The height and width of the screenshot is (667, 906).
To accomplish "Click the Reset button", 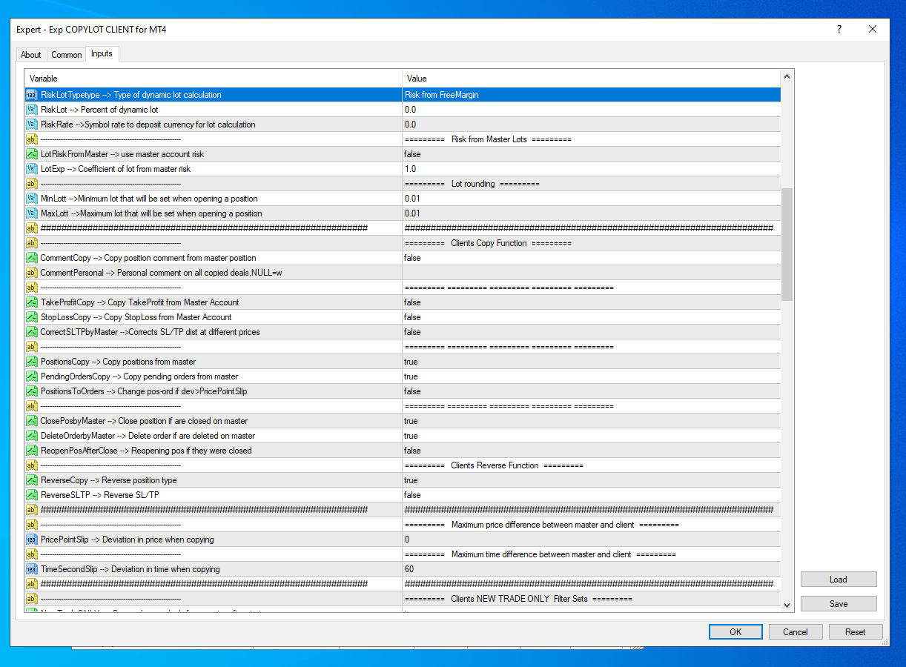I will (856, 632).
